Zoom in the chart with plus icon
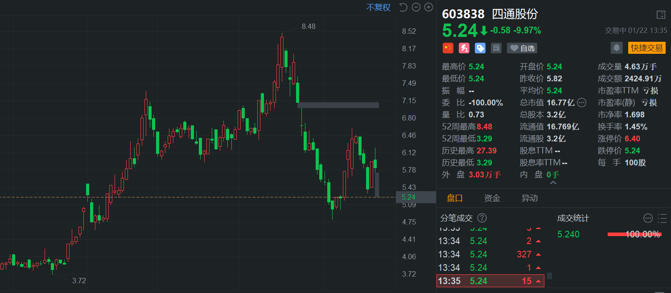 point(428,7)
